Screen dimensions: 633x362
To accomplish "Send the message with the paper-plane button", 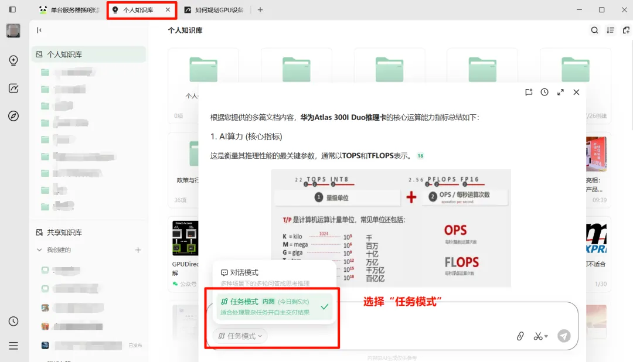I will click(x=564, y=336).
